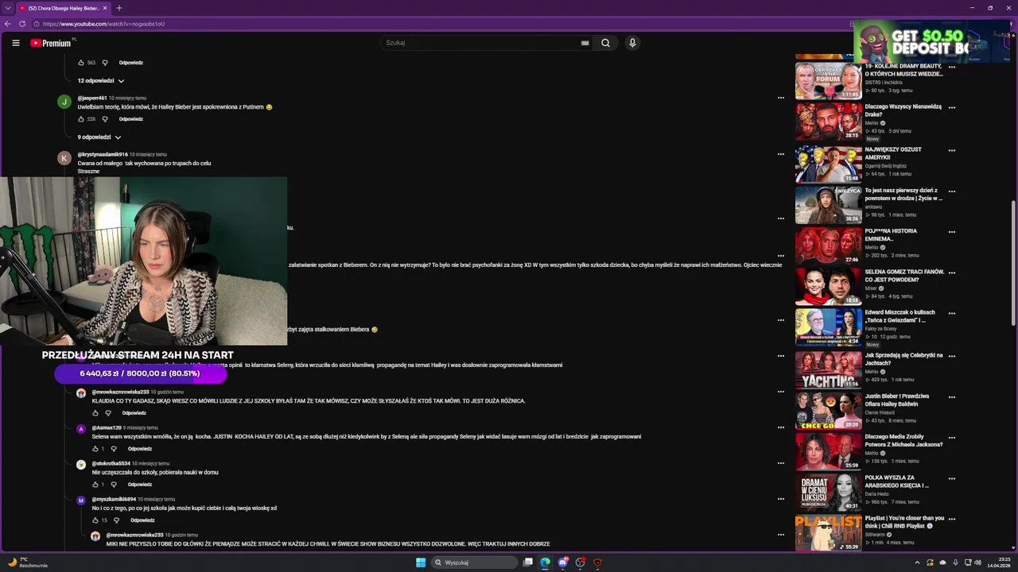Open the options menu on @krystynaadamik916's comment

tap(780, 154)
